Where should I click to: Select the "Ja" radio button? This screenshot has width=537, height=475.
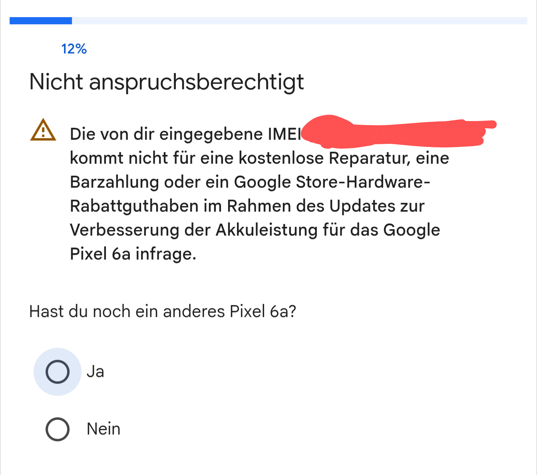coord(58,372)
